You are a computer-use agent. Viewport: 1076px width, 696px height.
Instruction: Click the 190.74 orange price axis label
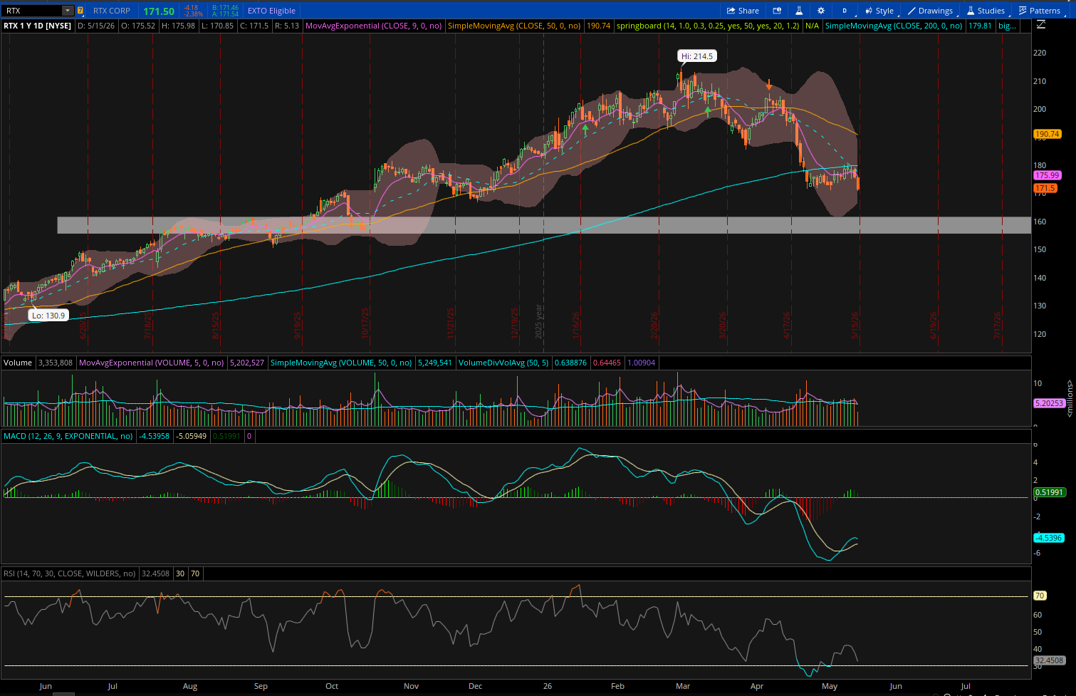(1047, 134)
